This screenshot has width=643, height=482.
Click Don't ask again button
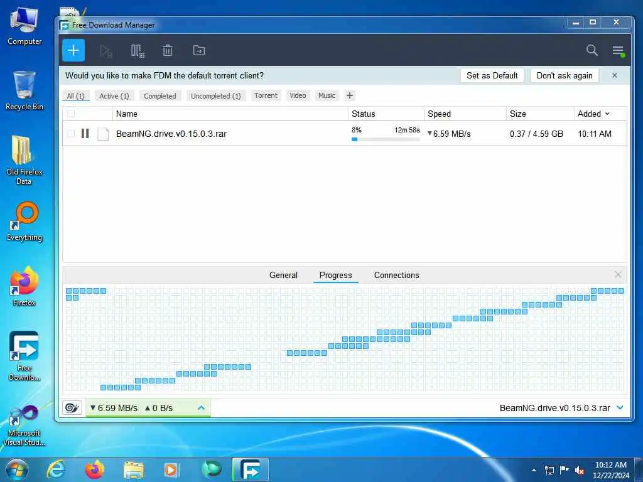coord(565,75)
